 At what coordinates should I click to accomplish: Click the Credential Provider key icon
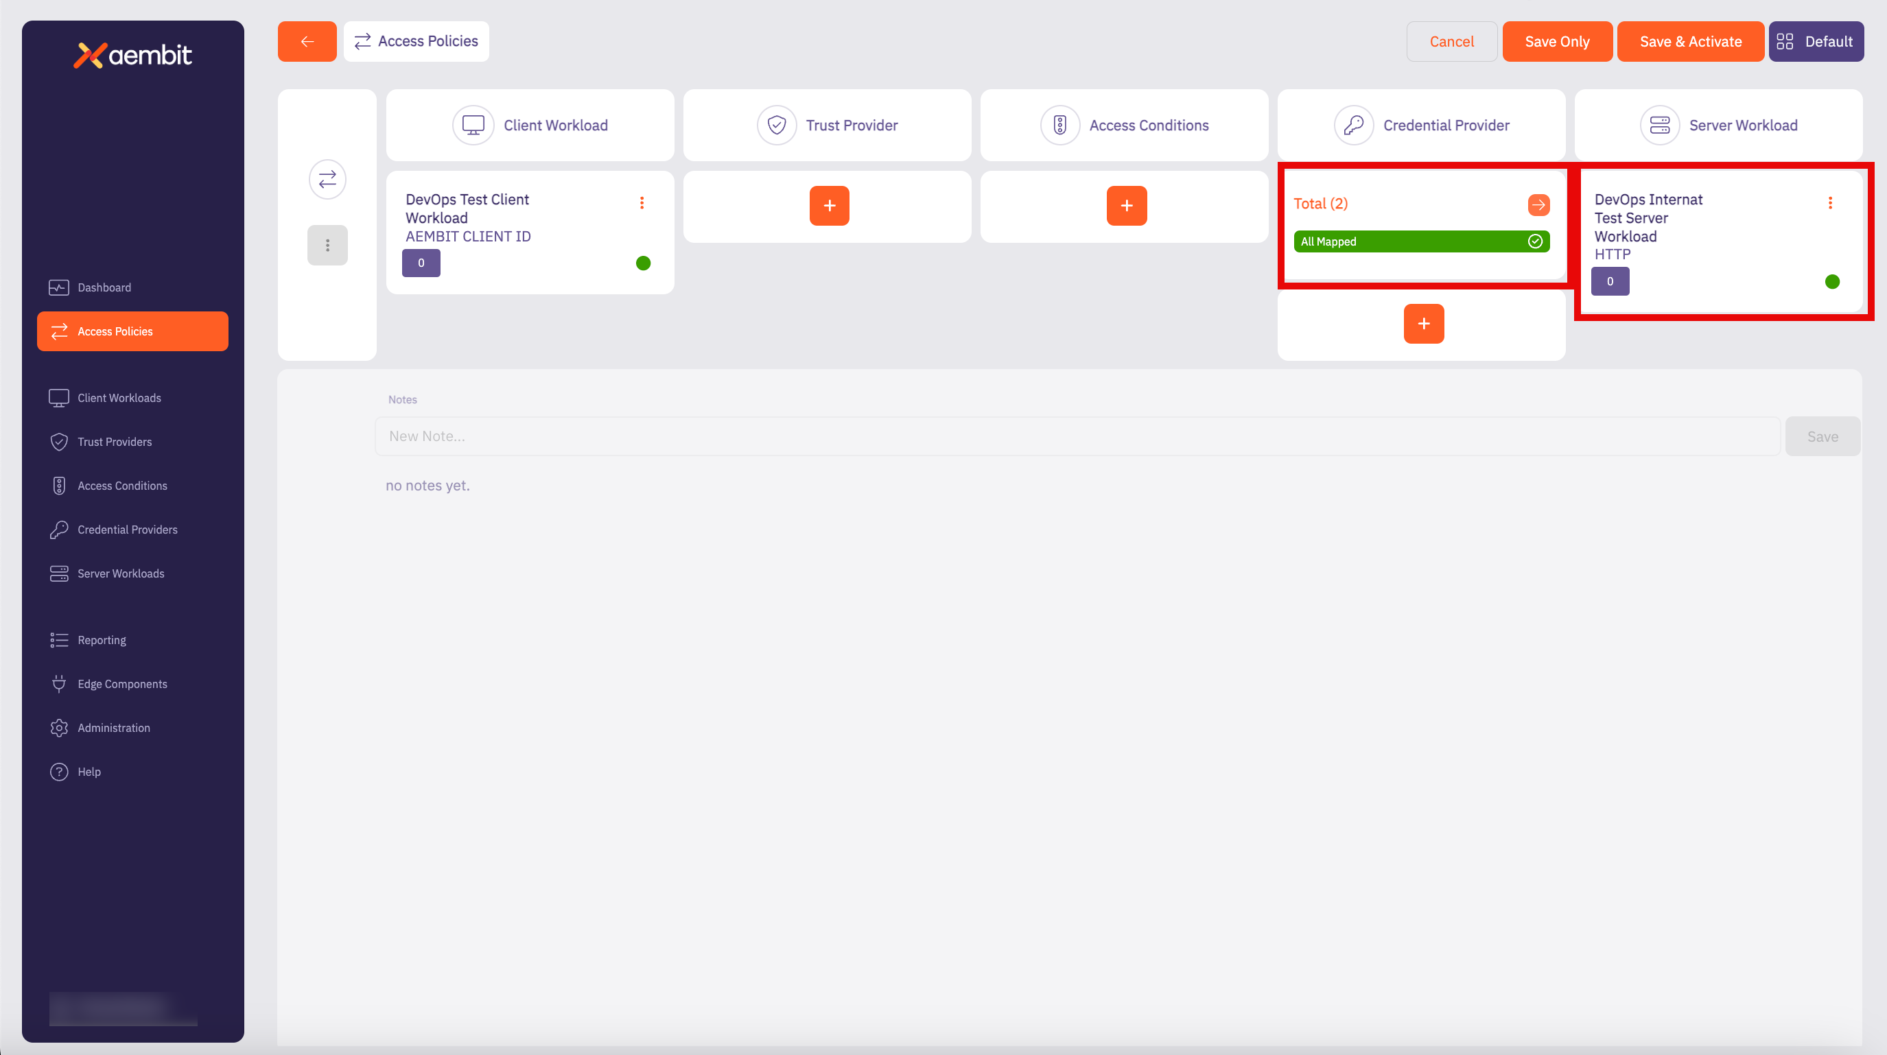(1354, 126)
